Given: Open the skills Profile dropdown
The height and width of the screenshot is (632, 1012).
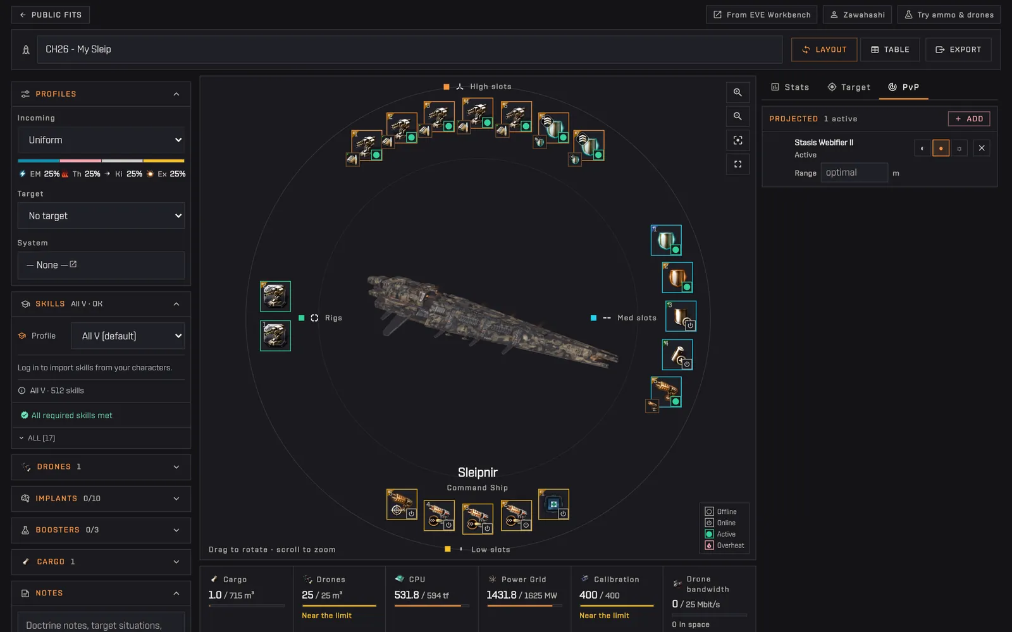Looking at the screenshot, I should [x=128, y=336].
